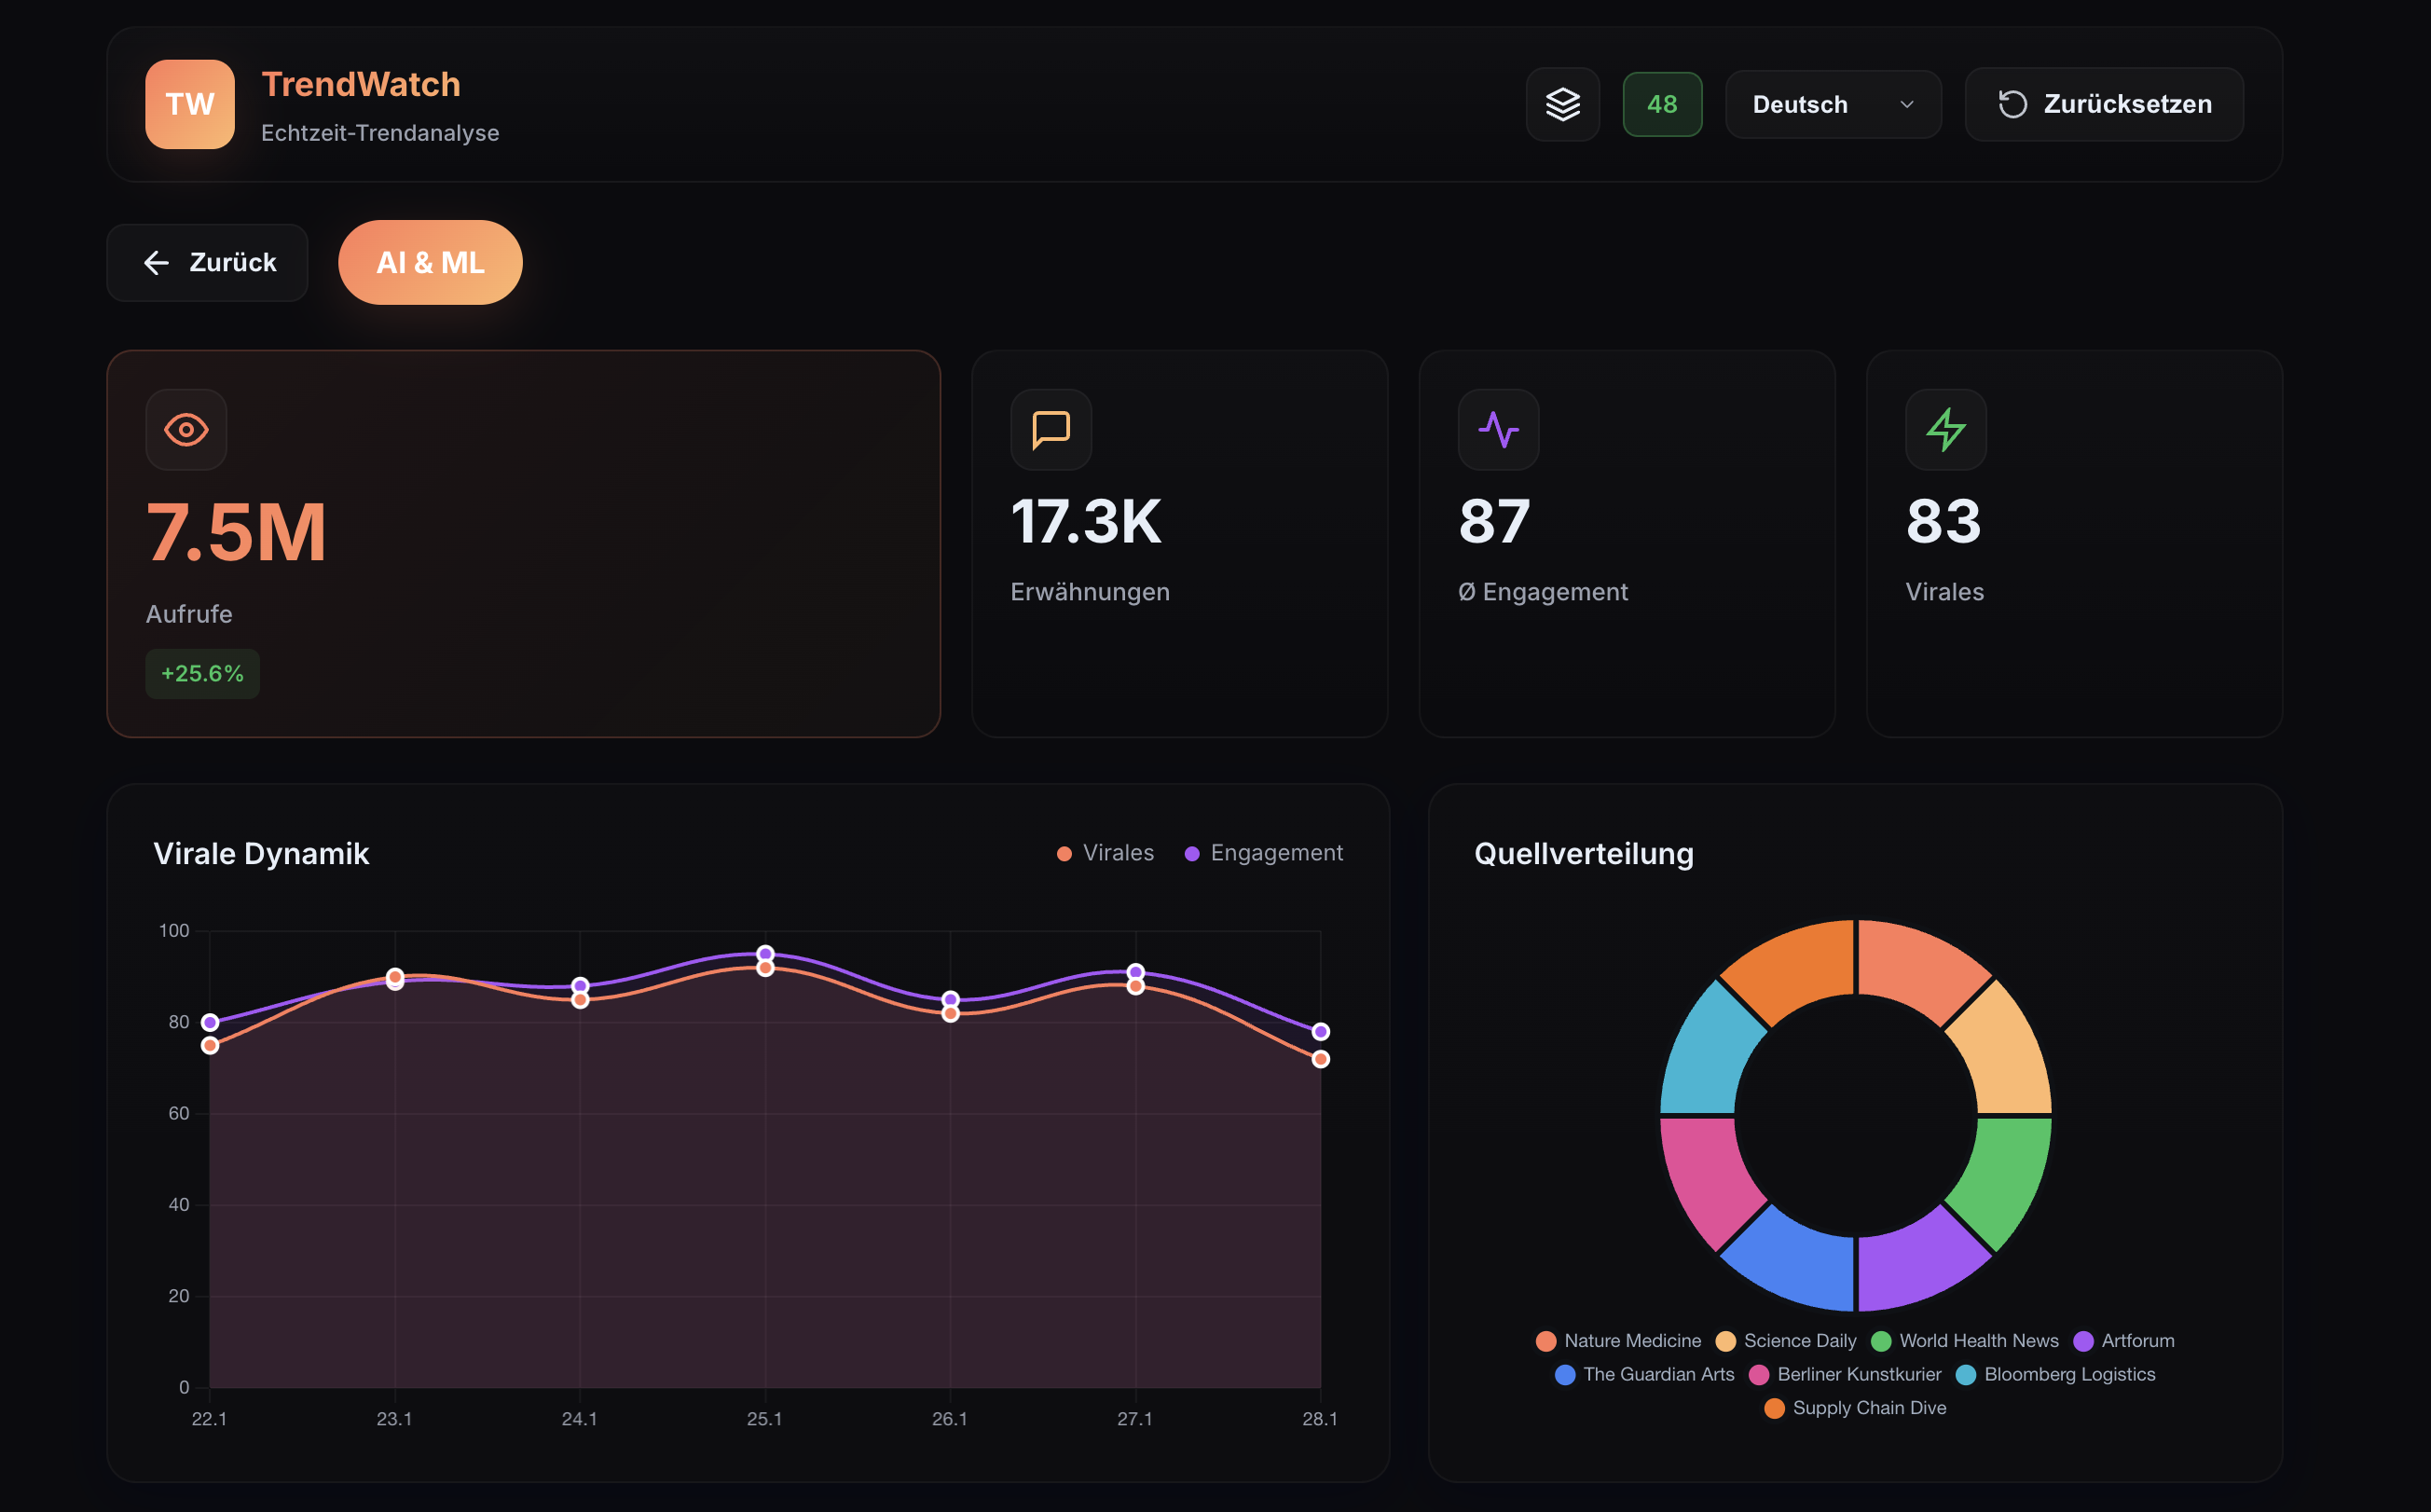Click the lightning bolt Virales icon
Image resolution: width=2431 pixels, height=1512 pixels.
pos(1945,430)
